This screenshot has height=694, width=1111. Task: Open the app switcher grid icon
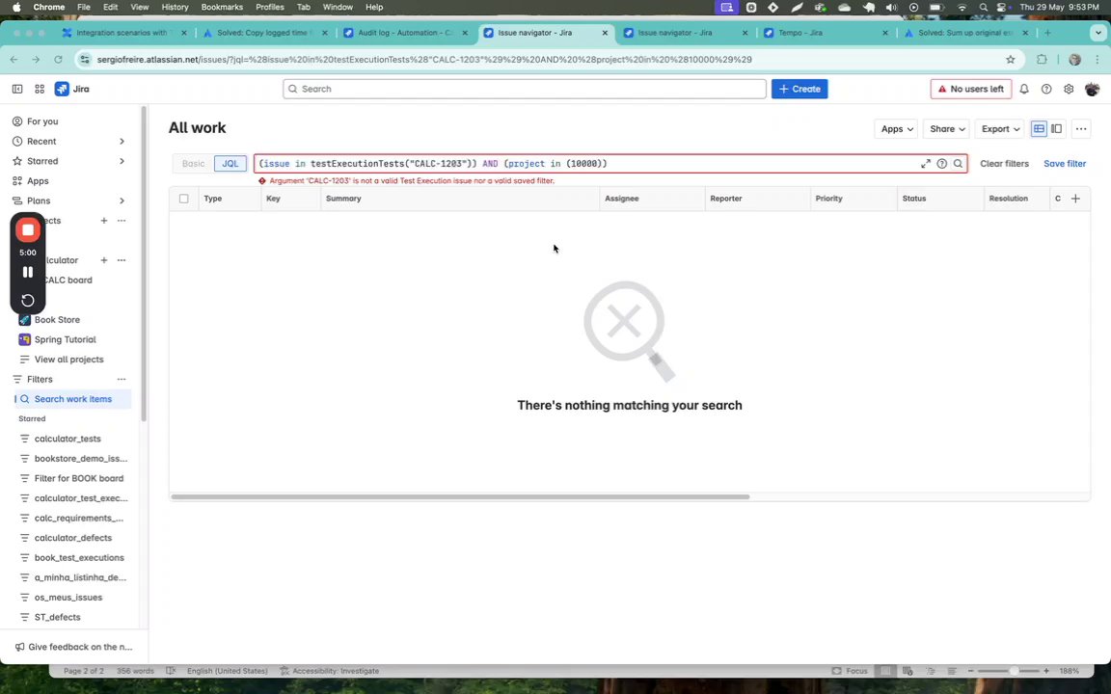coord(40,90)
